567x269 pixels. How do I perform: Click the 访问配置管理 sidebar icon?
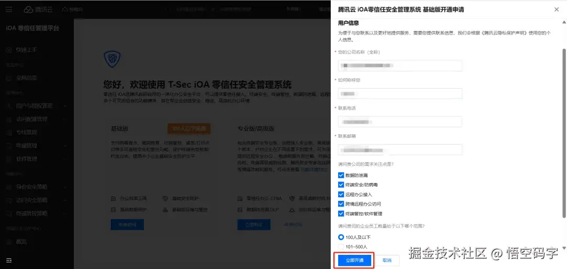[x=9, y=119]
